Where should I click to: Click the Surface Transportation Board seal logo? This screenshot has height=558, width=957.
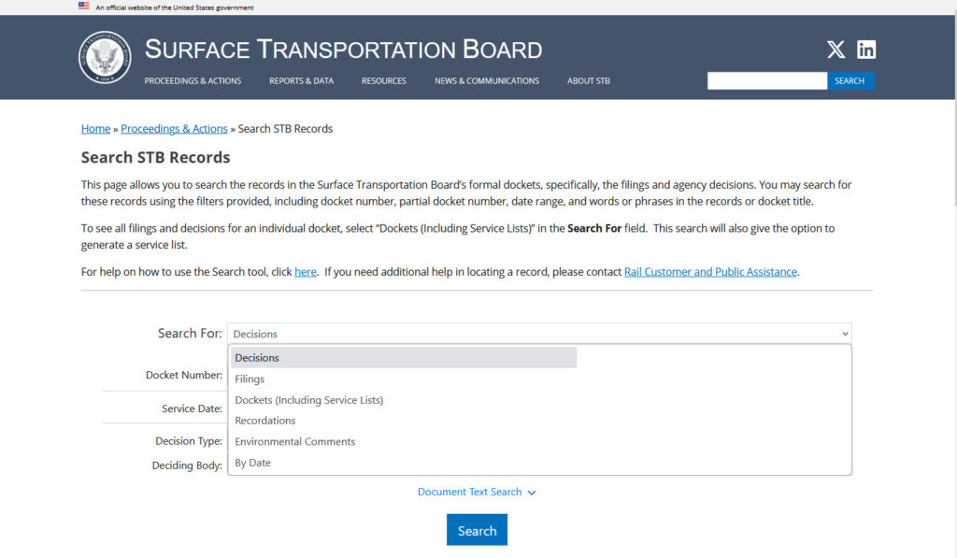click(x=105, y=57)
